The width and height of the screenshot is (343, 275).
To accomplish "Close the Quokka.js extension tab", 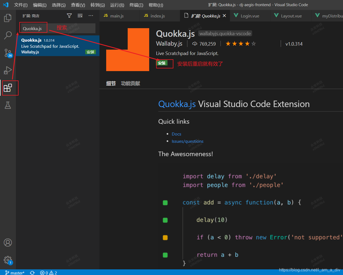I will [224, 16].
